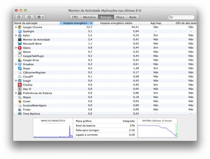
Task: Click the Google Drive triangle icon
Action: [19, 60]
